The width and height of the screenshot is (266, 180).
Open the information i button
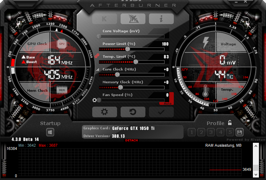pos(161,19)
